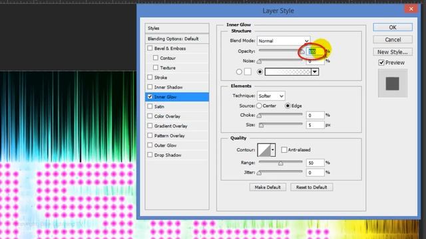Click the Choke slider handle

click(x=259, y=116)
